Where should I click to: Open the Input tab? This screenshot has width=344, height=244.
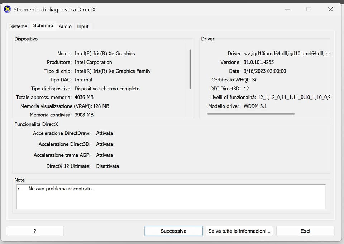83,26
